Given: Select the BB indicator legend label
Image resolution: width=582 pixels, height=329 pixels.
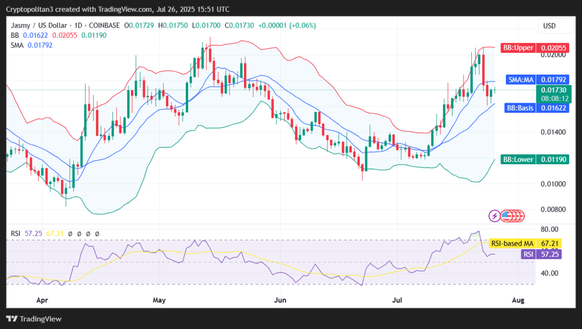Looking at the screenshot, I should click(x=15, y=35).
